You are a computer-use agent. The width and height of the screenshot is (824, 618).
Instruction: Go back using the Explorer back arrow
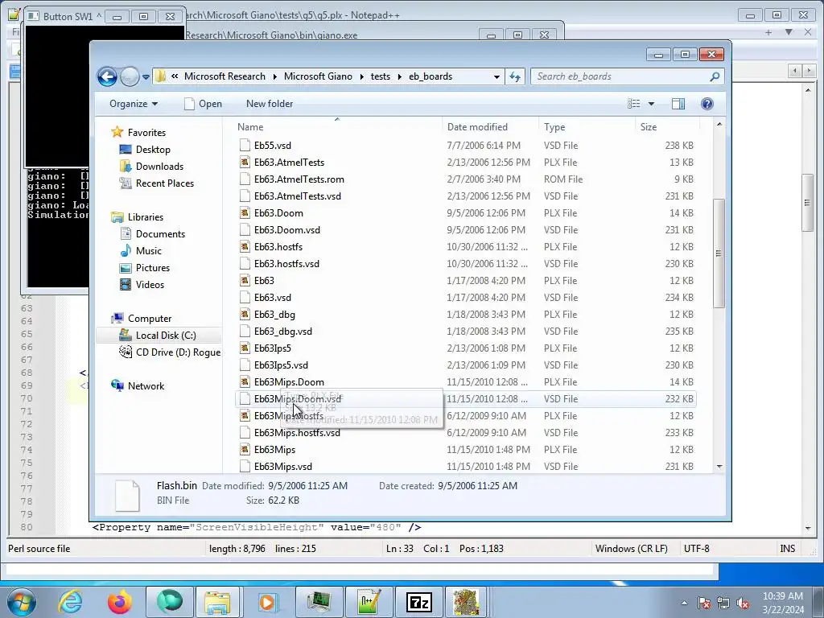107,76
